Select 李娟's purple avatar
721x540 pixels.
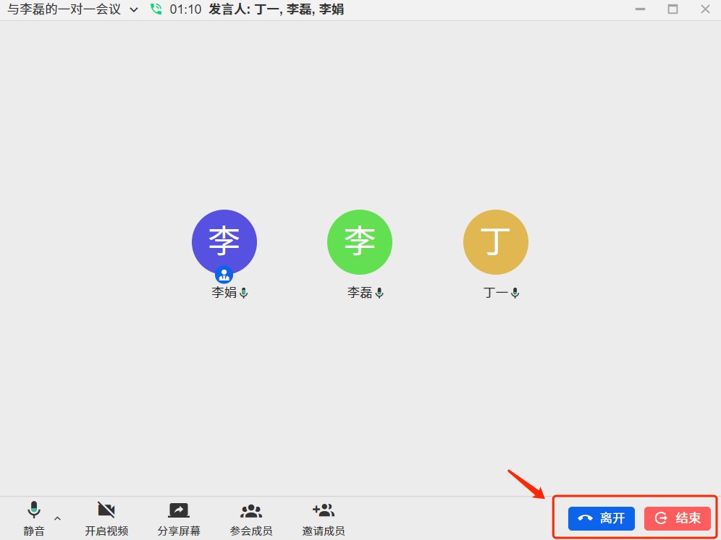pos(224,242)
